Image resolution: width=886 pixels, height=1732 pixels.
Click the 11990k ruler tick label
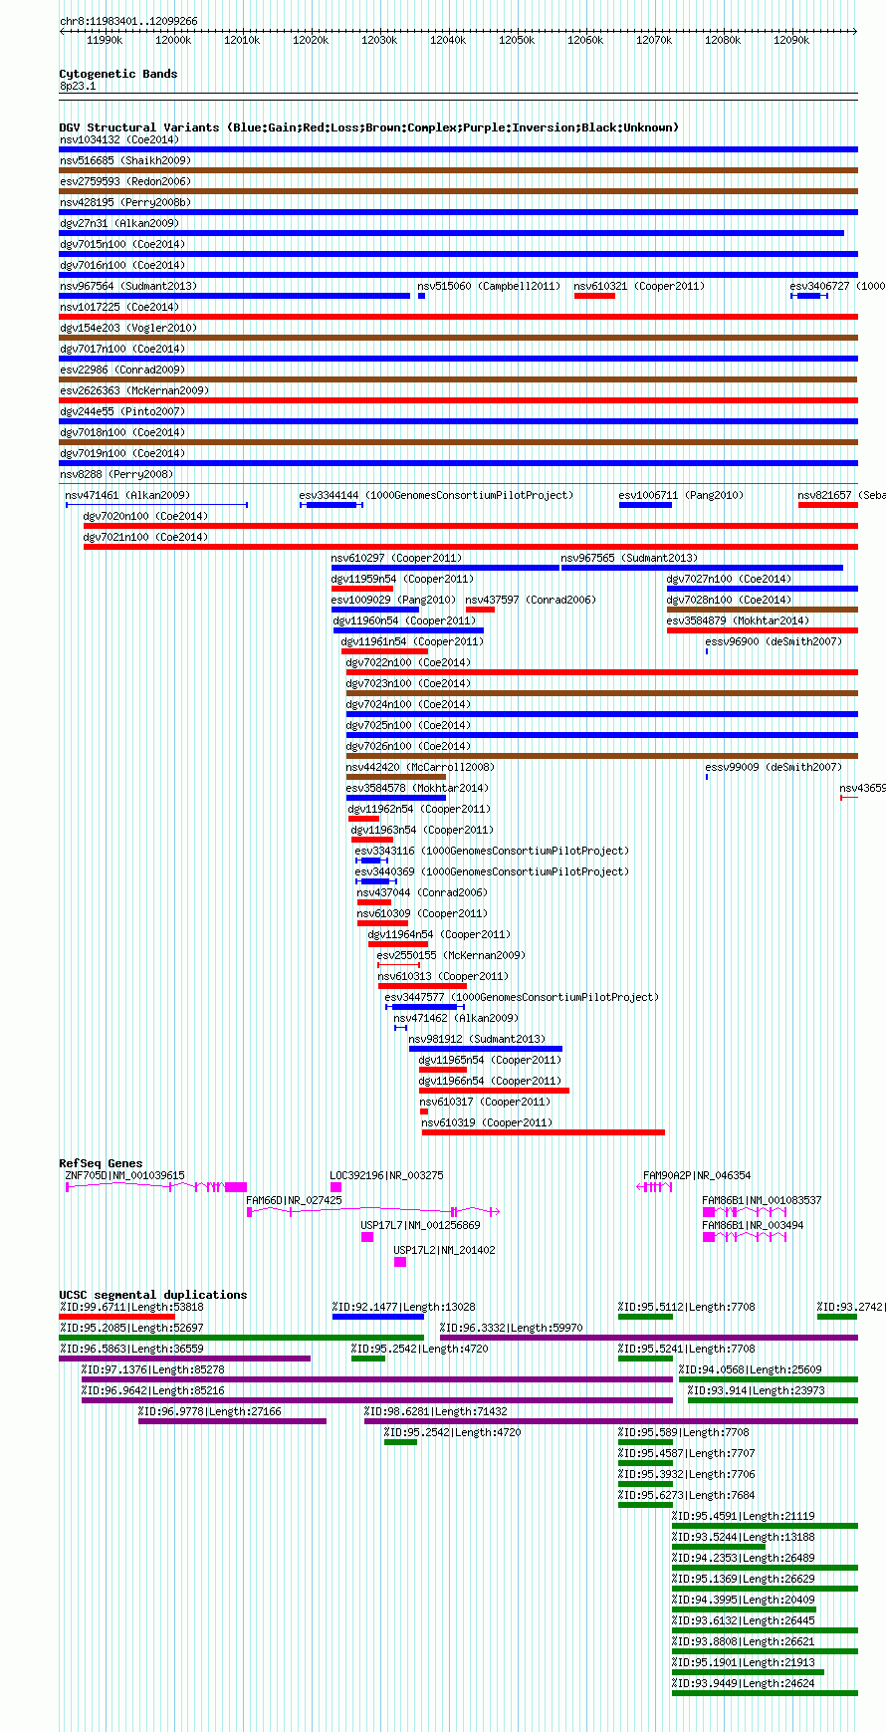pos(105,40)
